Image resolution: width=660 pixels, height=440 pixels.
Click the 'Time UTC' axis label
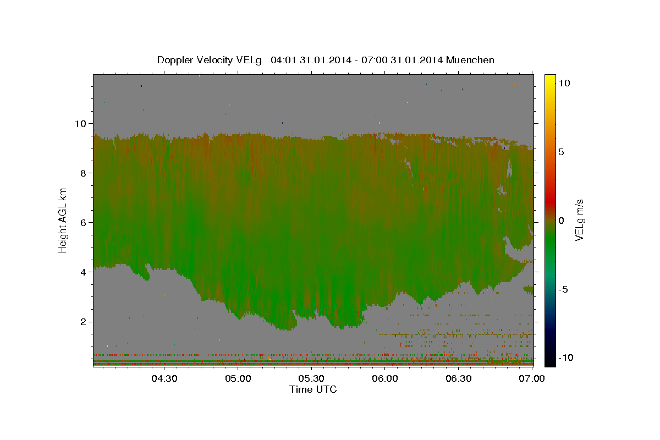point(313,389)
